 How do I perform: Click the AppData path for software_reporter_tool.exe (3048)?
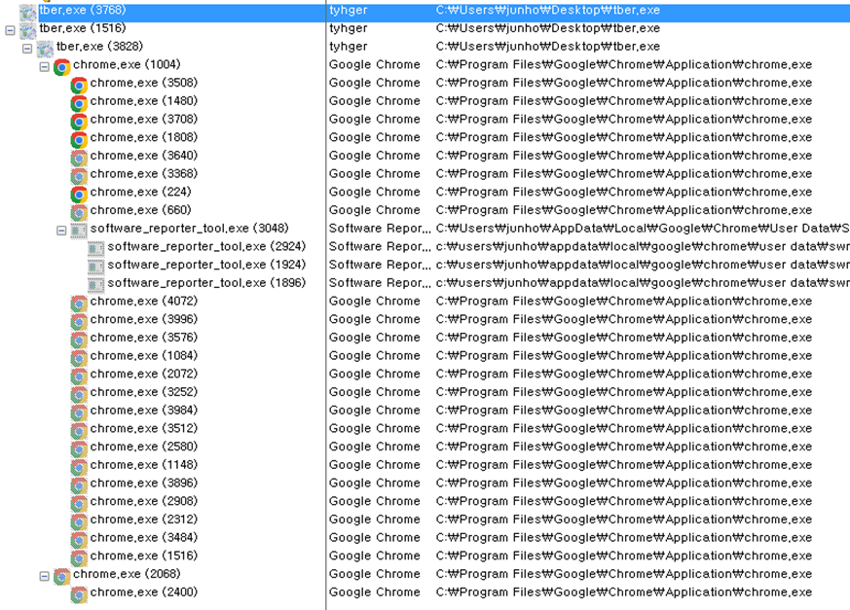pyautogui.click(x=643, y=229)
